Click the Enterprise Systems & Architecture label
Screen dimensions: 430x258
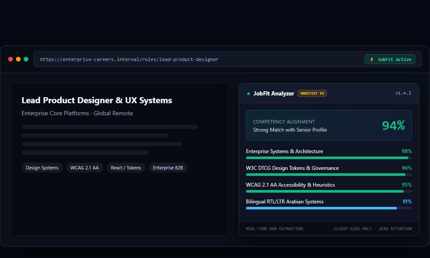(284, 151)
